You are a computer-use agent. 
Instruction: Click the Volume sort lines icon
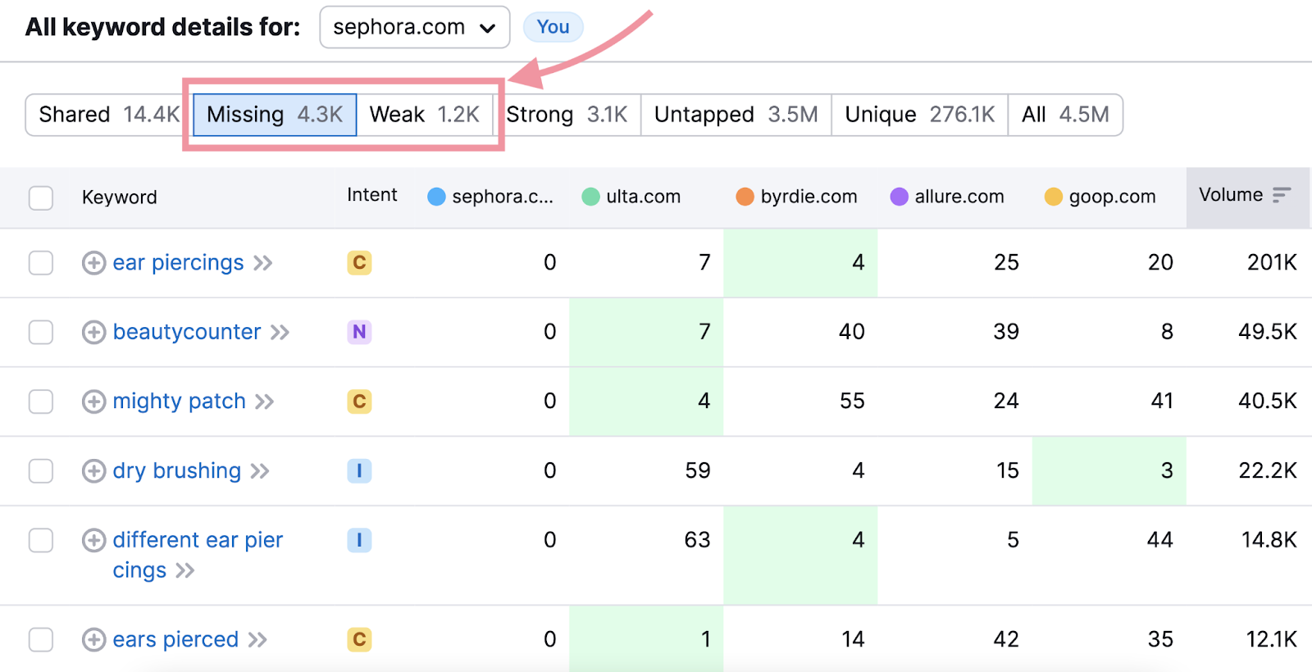click(1282, 195)
